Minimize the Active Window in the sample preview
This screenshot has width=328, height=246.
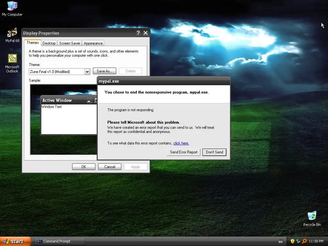(x=89, y=100)
